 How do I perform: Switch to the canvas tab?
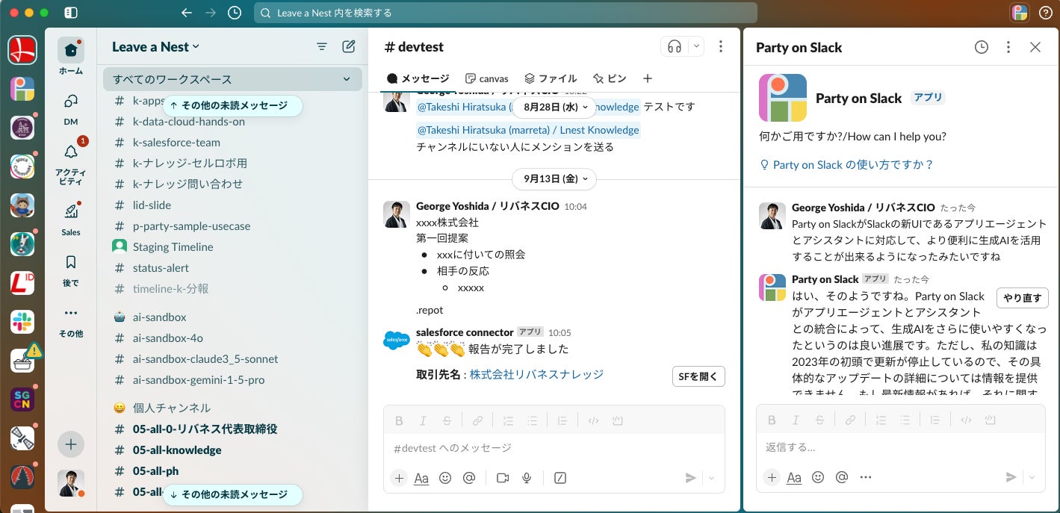[x=486, y=78]
